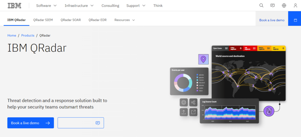Click the dark red Critical magnitude 0 box
Image resolution: width=301 pixels, height=137 pixels.
pos(236,48)
